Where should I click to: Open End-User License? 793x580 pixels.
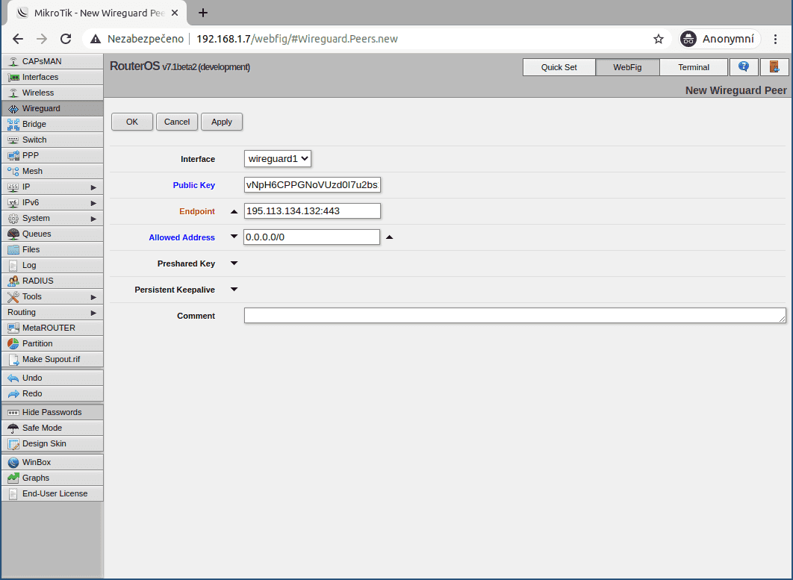click(x=52, y=493)
